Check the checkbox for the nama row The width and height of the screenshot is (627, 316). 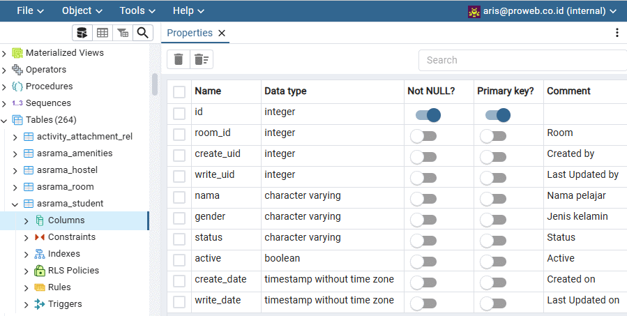pyautogui.click(x=179, y=197)
